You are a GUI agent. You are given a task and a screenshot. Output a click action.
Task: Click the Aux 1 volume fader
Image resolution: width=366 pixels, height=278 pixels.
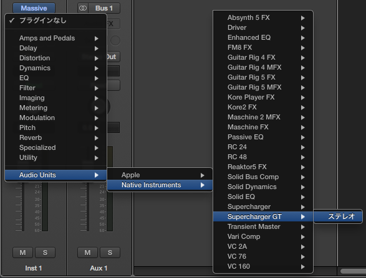pos(88,207)
